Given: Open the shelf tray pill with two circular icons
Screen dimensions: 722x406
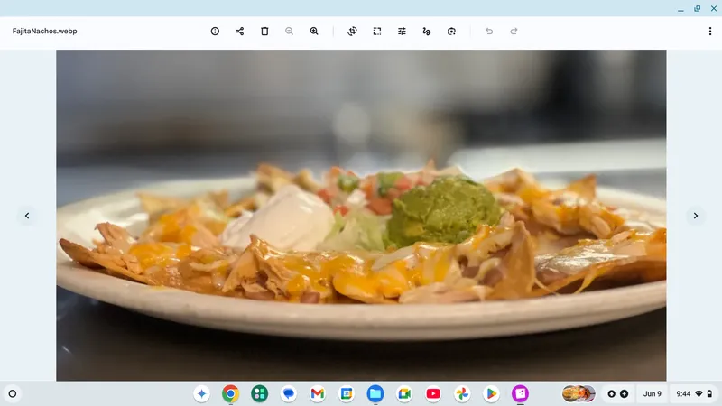Looking at the screenshot, I should [x=617, y=393].
